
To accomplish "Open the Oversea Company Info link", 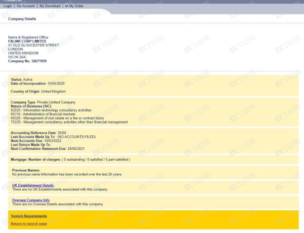I will [x=31, y=200].
